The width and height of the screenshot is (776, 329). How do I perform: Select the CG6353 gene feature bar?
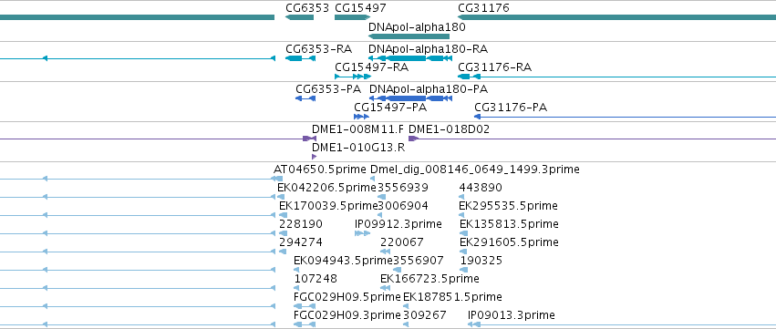click(299, 17)
